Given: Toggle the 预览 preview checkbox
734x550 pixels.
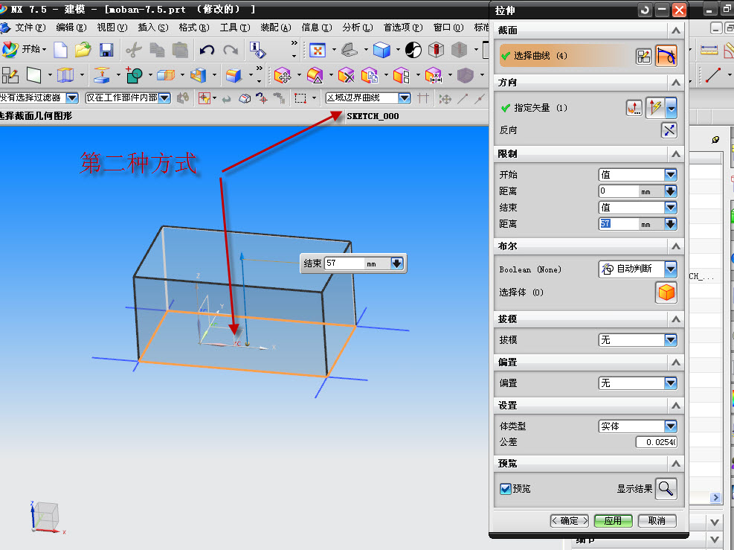Looking at the screenshot, I should pyautogui.click(x=505, y=489).
